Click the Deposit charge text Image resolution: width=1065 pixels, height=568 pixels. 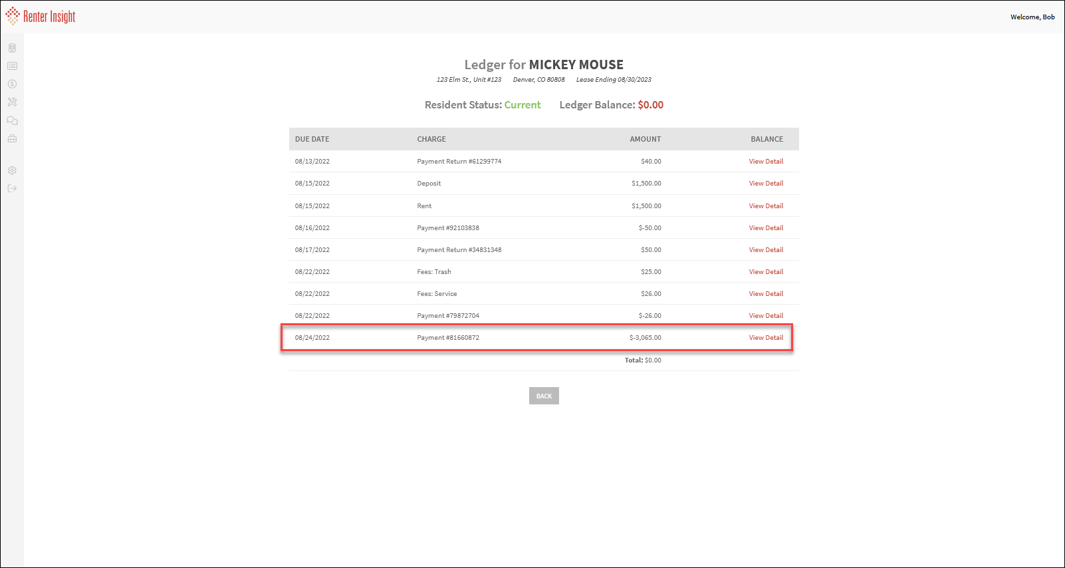429,184
